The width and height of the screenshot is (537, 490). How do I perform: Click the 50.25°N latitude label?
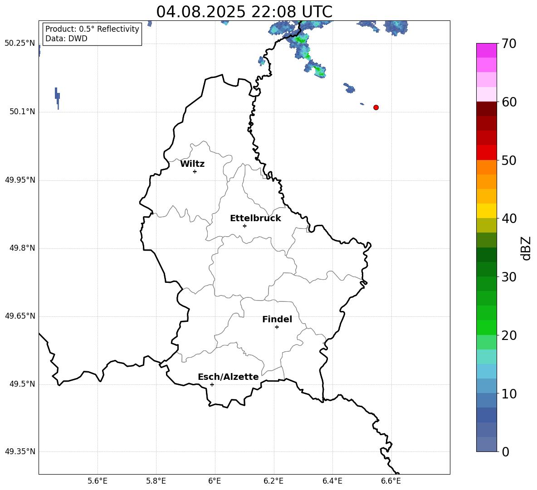pos(20,44)
